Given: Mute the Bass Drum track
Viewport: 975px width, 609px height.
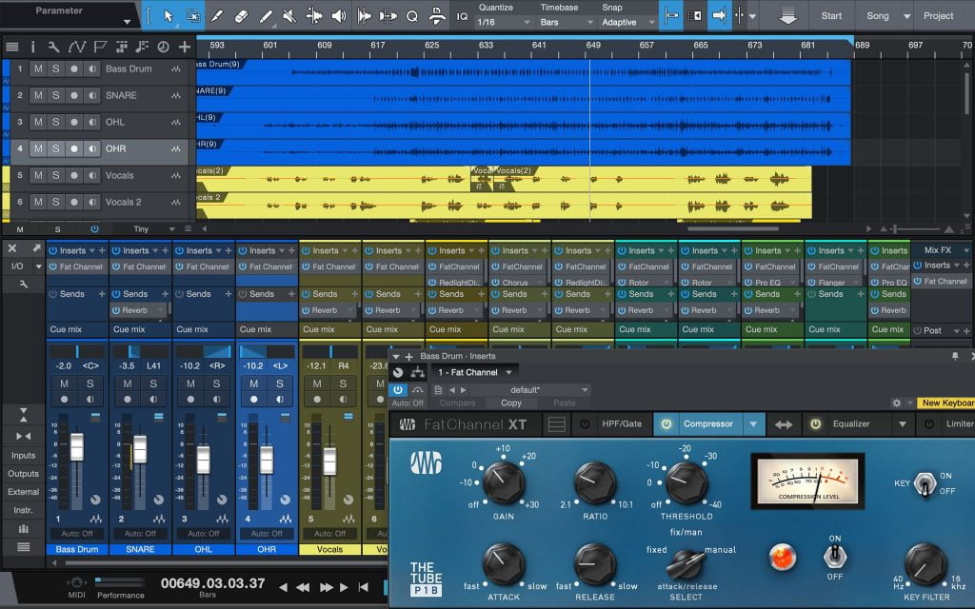Looking at the screenshot, I should click(x=38, y=69).
